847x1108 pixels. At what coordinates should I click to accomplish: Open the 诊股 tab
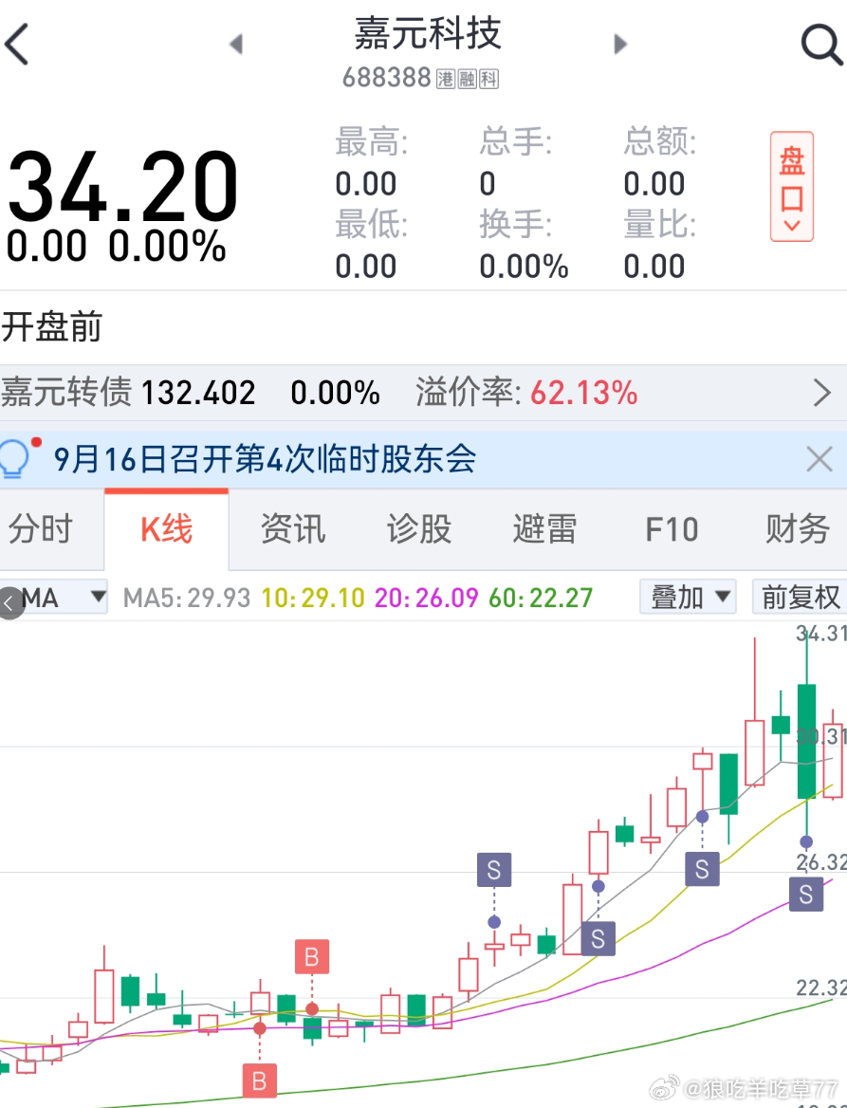(419, 529)
